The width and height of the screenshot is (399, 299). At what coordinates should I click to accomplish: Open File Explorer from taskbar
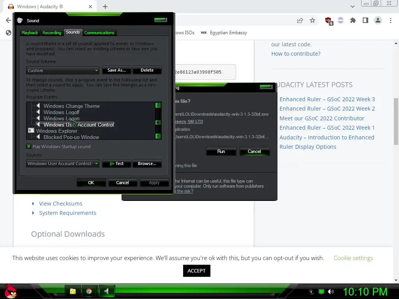(73, 291)
